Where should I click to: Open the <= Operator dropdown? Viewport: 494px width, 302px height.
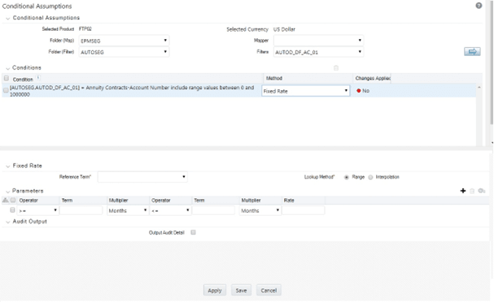170,210
